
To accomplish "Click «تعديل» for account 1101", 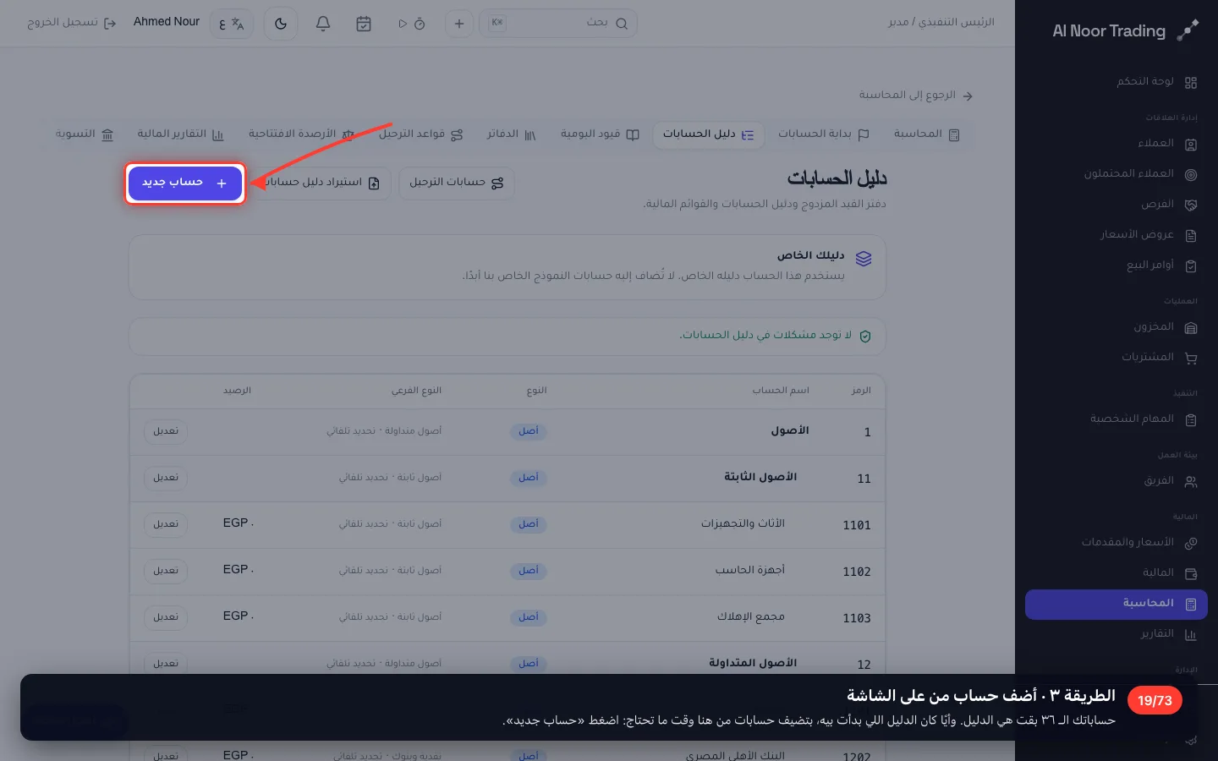I will [x=166, y=524].
